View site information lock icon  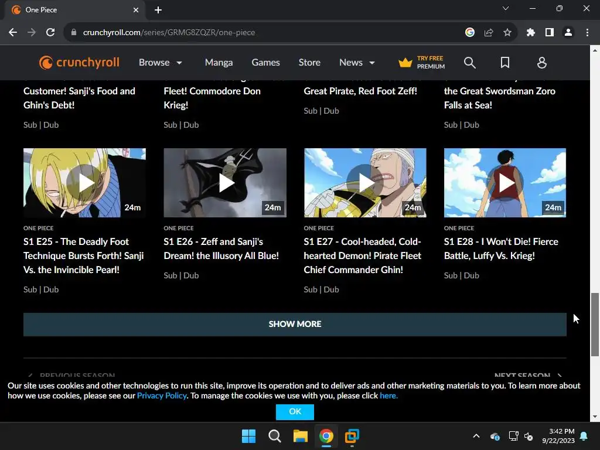pyautogui.click(x=74, y=33)
